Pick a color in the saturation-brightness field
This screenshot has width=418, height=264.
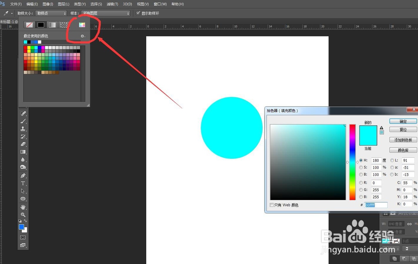308,162
